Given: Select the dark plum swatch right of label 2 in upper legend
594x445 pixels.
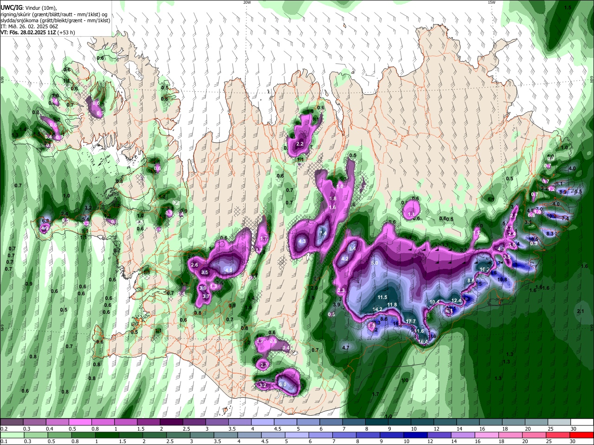Looking at the screenshot, I should 171,422.
